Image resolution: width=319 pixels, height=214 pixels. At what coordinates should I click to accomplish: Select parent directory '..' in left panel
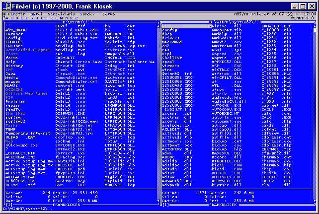coord(8,26)
